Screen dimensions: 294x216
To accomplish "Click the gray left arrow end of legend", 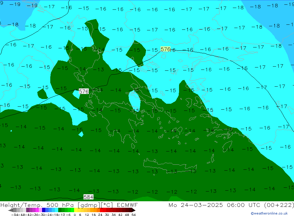I will click(x=11, y=210).
